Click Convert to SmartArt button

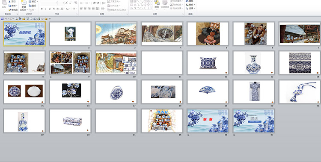[x=117, y=10]
